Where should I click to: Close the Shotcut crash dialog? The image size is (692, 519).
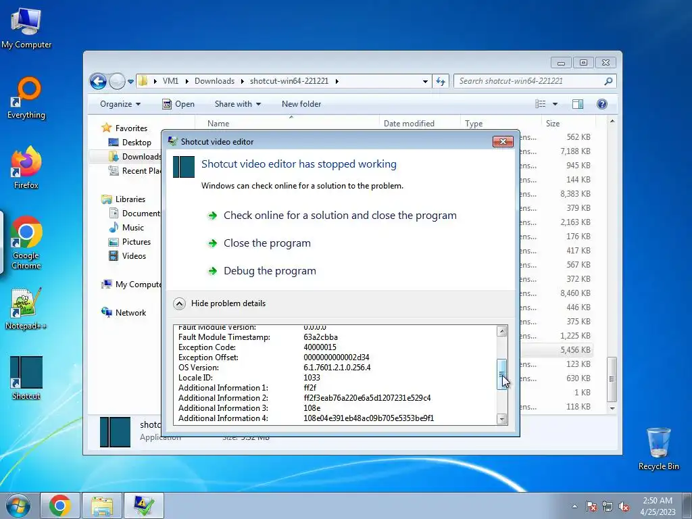point(503,142)
